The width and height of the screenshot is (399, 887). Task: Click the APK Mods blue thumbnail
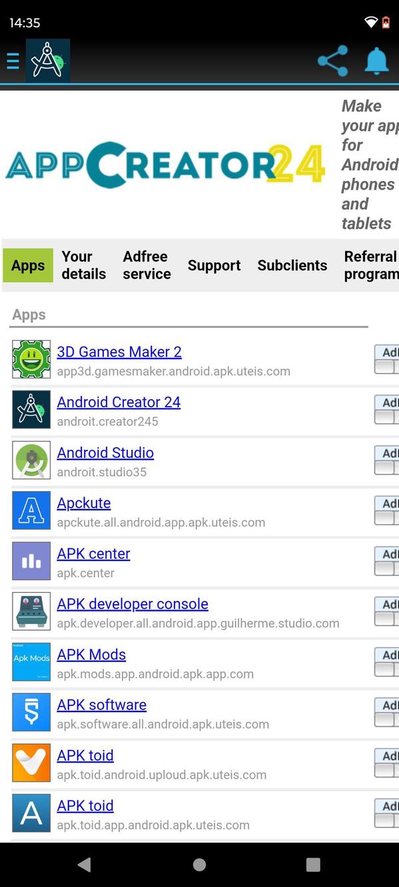tap(31, 661)
